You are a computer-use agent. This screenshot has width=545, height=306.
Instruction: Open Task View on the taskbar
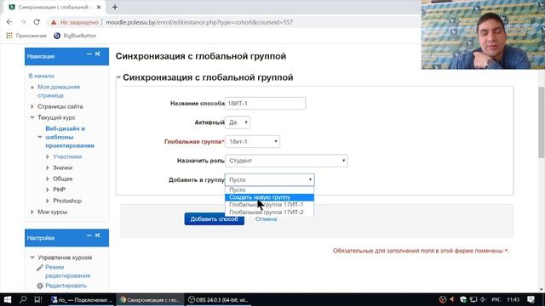(38, 299)
